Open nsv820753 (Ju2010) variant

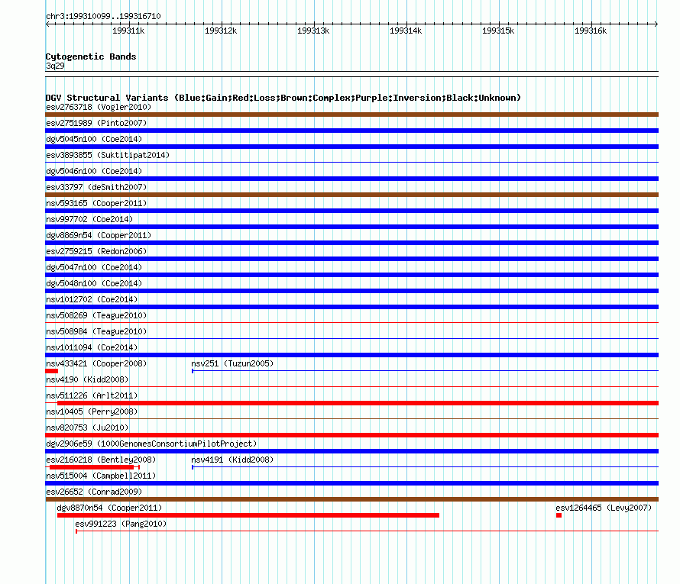[x=87, y=428]
